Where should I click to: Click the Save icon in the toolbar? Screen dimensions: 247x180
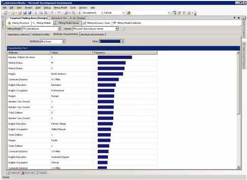click(25, 13)
